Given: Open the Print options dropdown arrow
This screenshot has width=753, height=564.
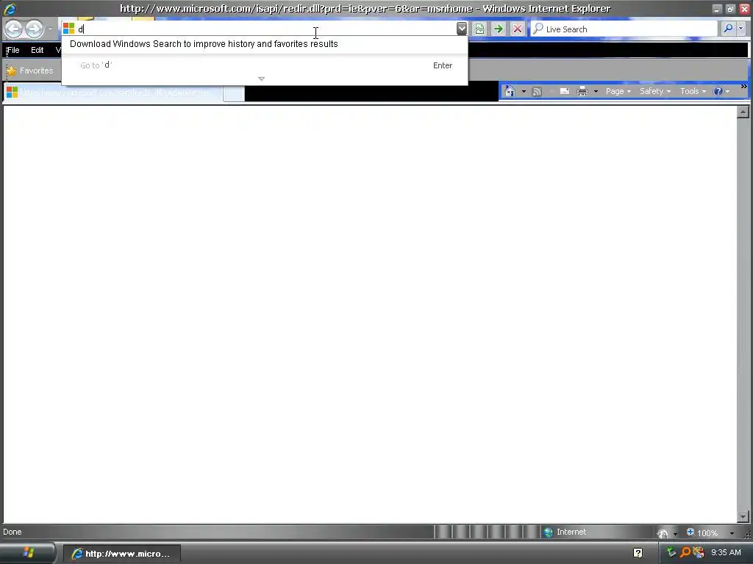Looking at the screenshot, I should 596,91.
